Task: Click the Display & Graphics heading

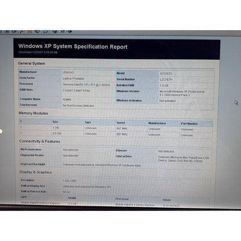Action: [35, 172]
